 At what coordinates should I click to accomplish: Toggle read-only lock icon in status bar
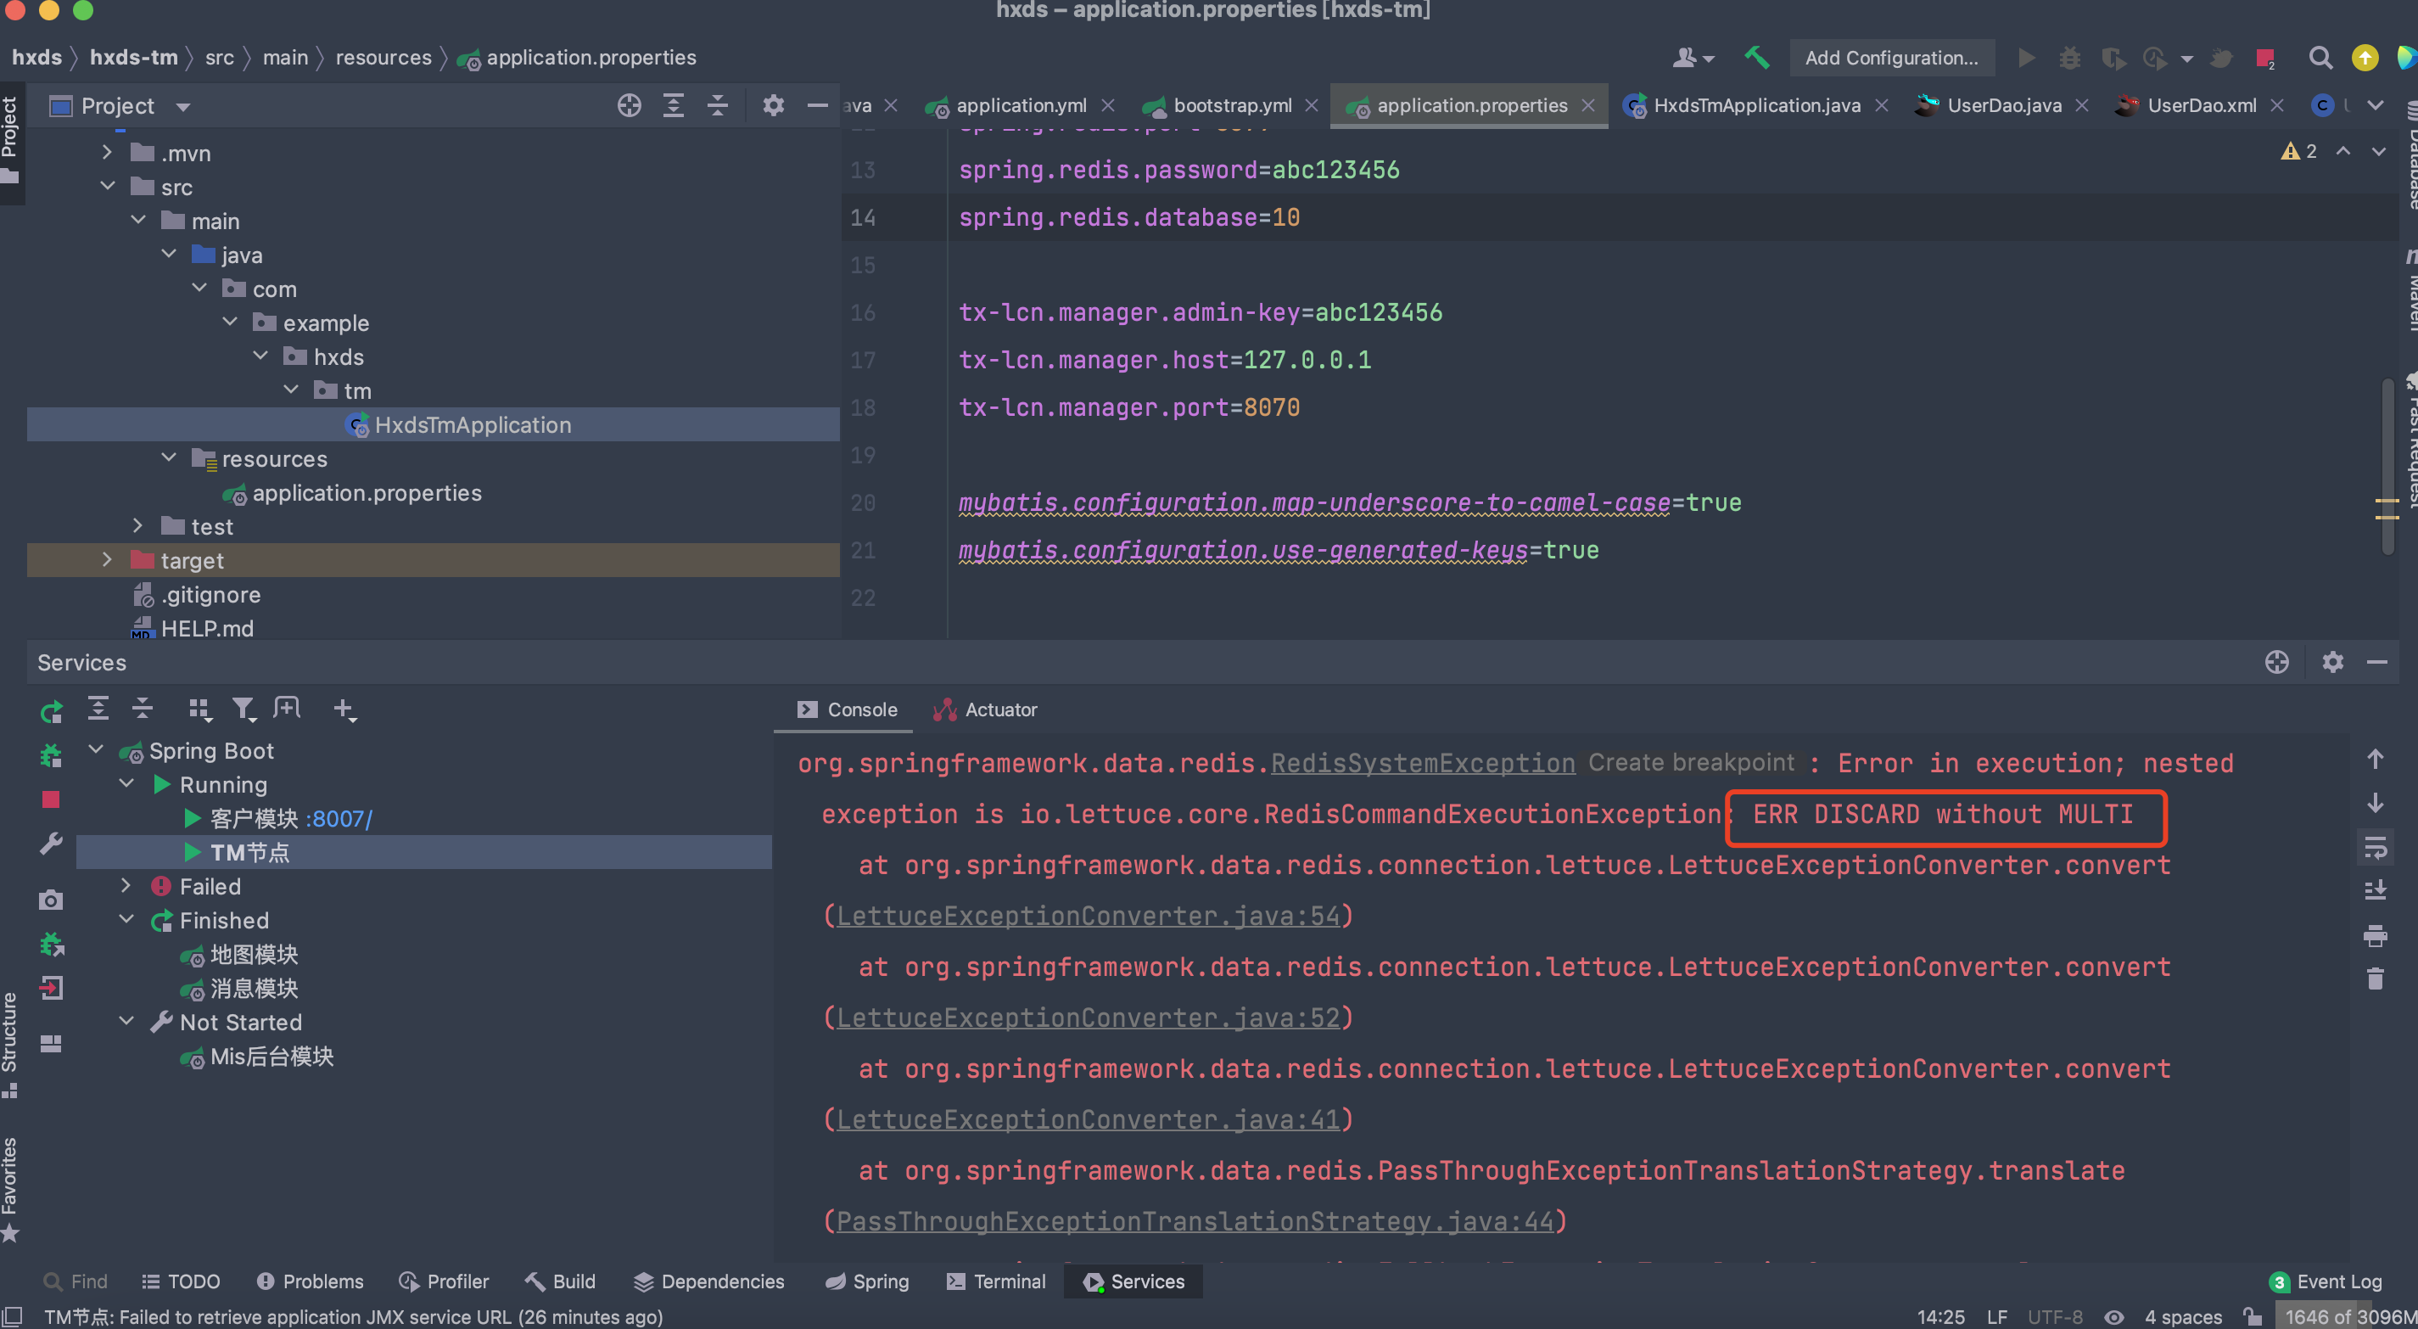click(2252, 1316)
